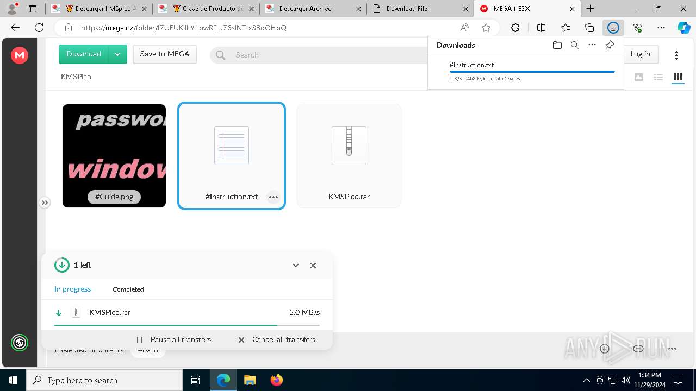This screenshot has height=391, width=696.
Task: Open the tab actions menu icon
Action: coord(33,9)
